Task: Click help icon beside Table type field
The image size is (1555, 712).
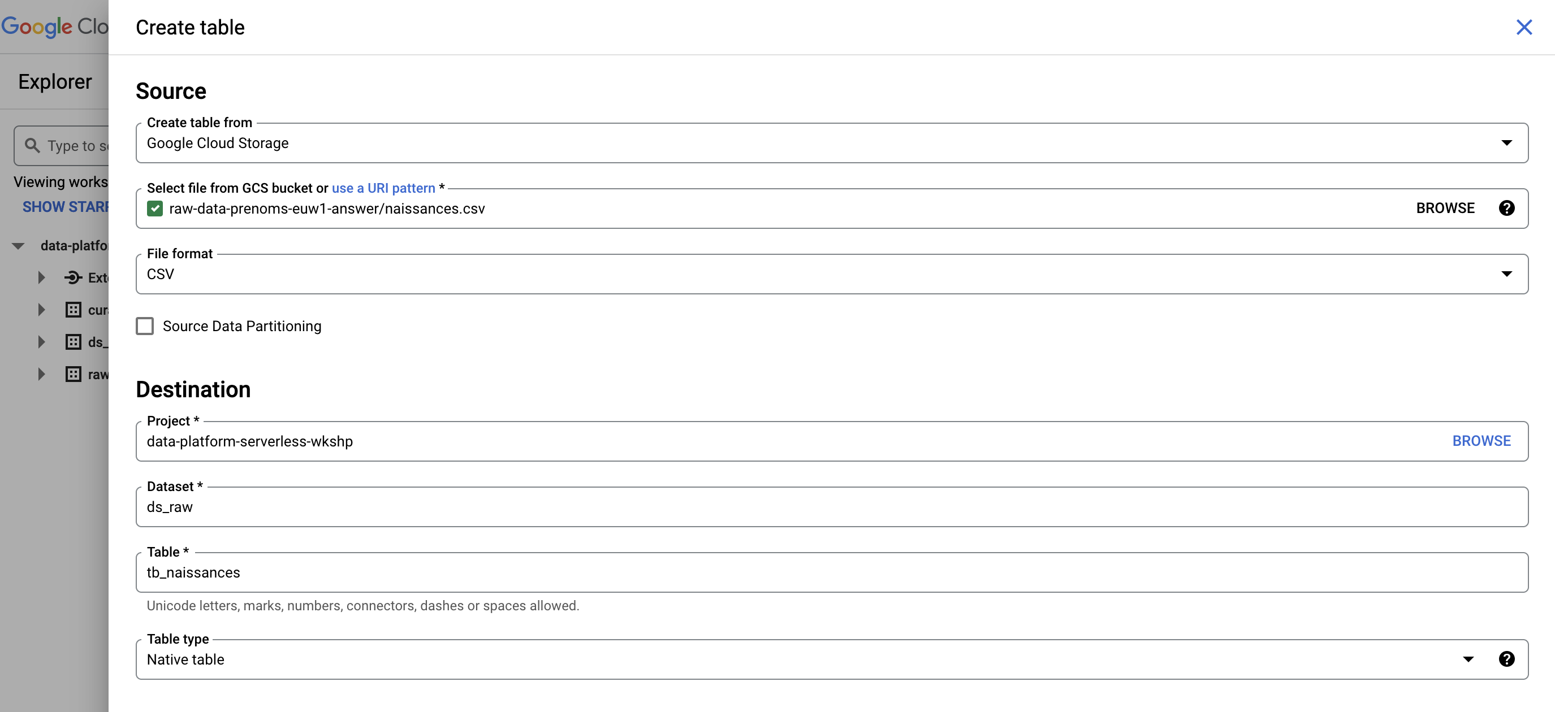Action: (1506, 659)
